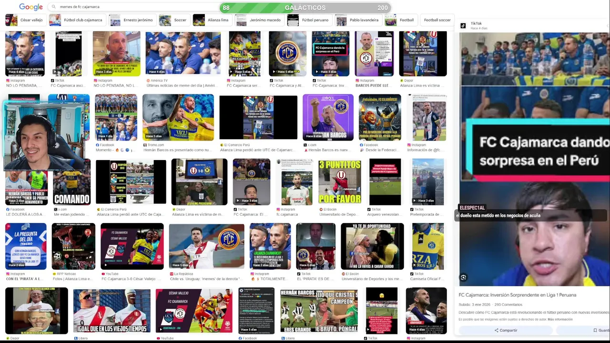The height and width of the screenshot is (343, 610).
Task: Open 'IGUAL QUE EN LOS VIEJOS TIEMPOS' thumbnail
Action: click(x=112, y=311)
